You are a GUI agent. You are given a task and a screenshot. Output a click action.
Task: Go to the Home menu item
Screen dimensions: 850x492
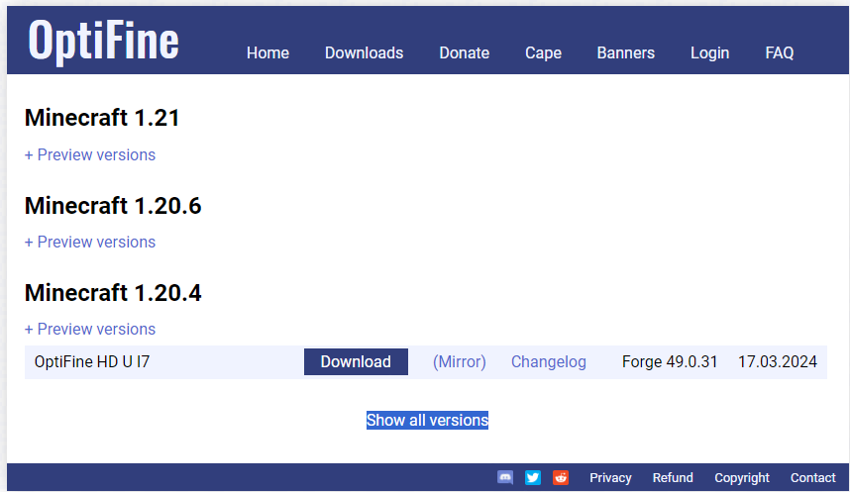pos(267,53)
